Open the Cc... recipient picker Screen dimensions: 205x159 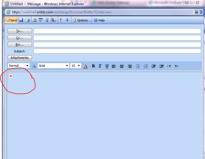[x=20, y=38]
